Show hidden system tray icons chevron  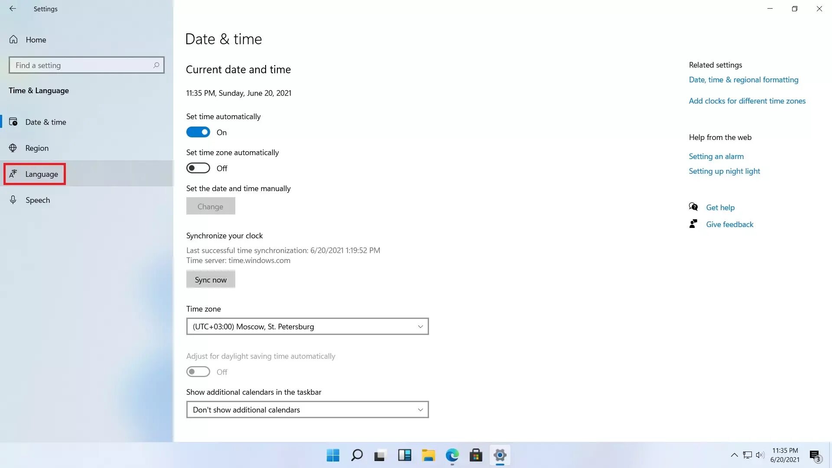tap(734, 455)
